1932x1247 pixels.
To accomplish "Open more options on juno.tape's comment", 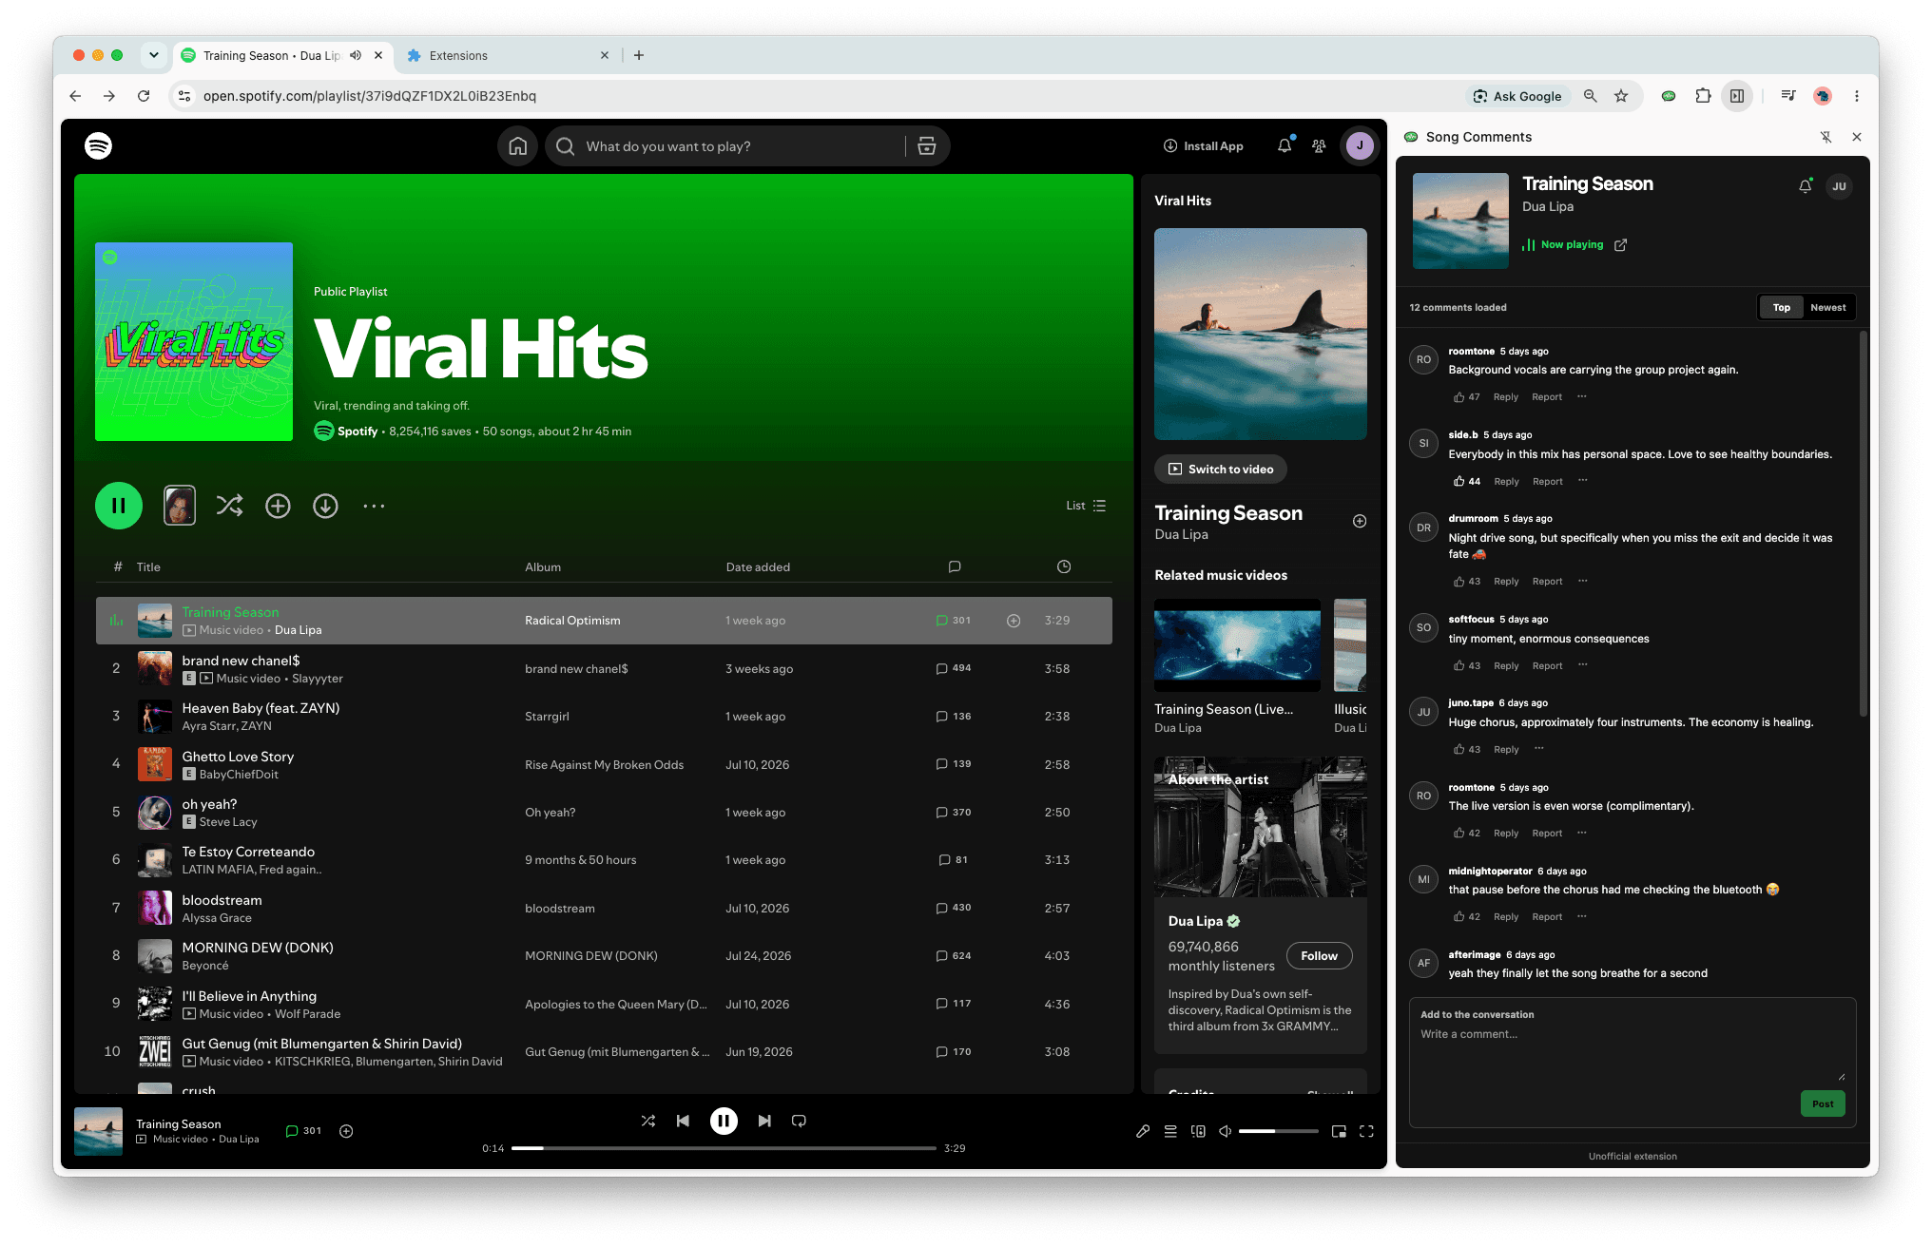I will [1539, 749].
